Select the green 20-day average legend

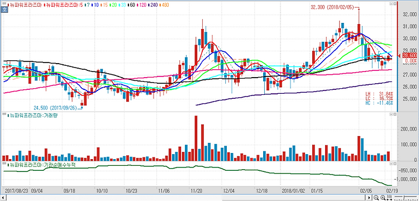(x=113, y=5)
